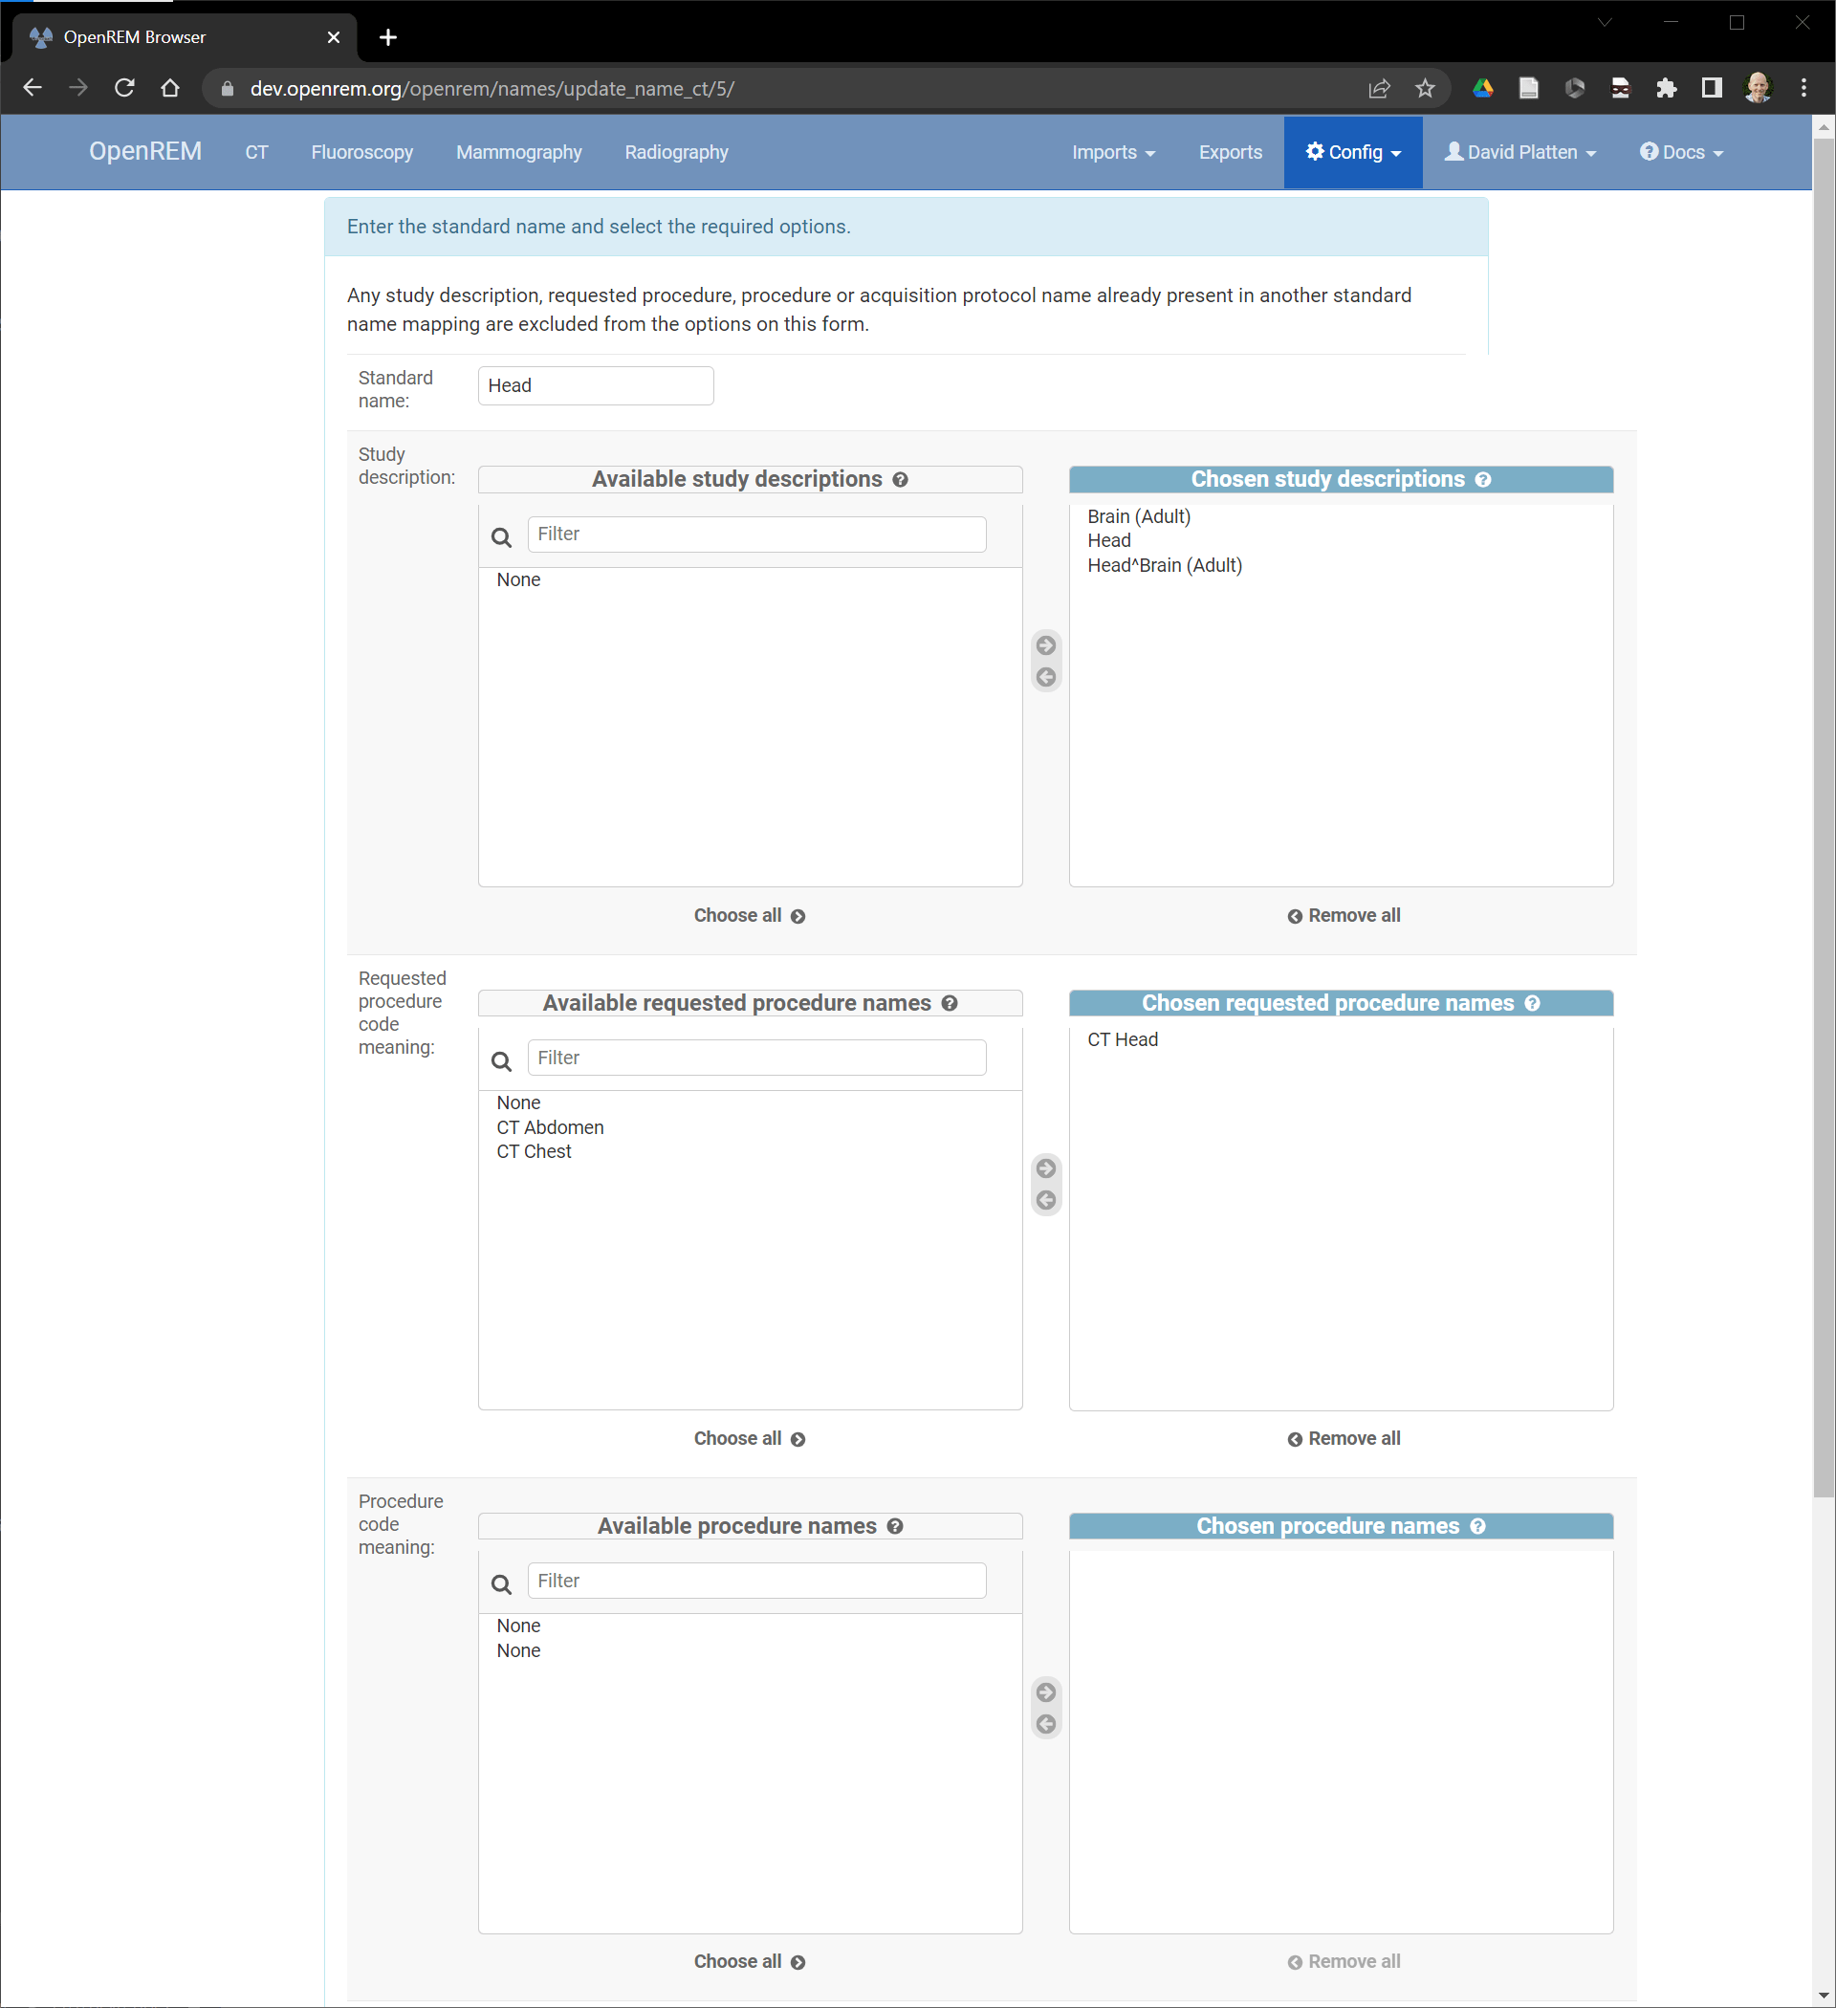The width and height of the screenshot is (1836, 2008).
Task: Click left arrow beside procedure names lists
Action: pyautogui.click(x=1046, y=1723)
